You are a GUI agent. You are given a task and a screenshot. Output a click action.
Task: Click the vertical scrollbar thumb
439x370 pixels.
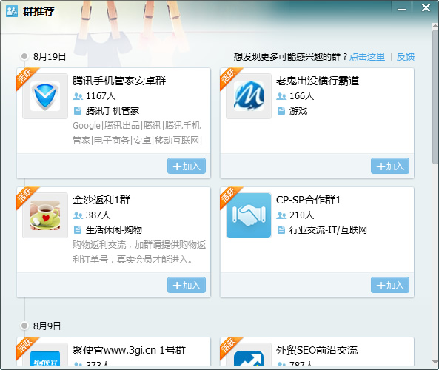[x=435, y=96]
